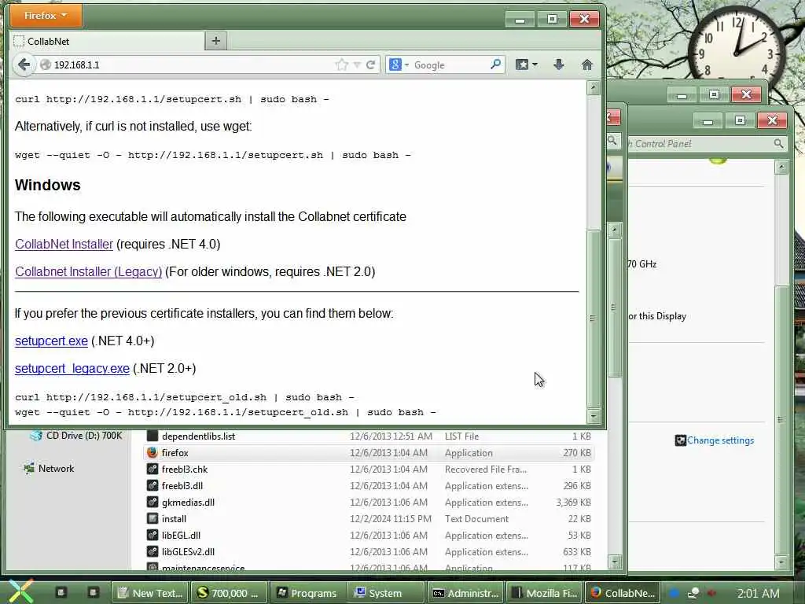
Task: Click the dependentlibs.list file icon
Action: (x=152, y=436)
